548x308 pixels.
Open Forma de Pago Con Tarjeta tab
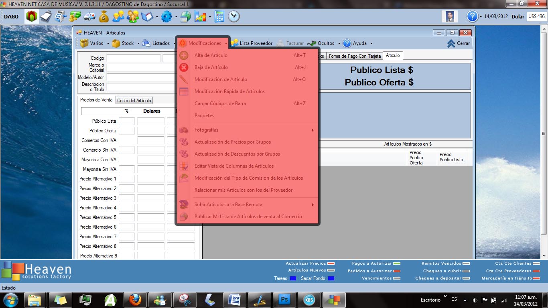tap(355, 56)
